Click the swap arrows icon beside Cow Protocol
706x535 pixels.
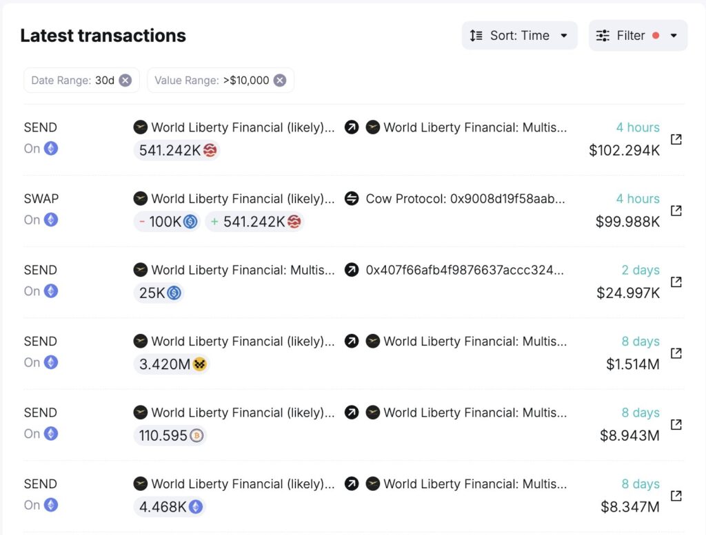pyautogui.click(x=352, y=199)
